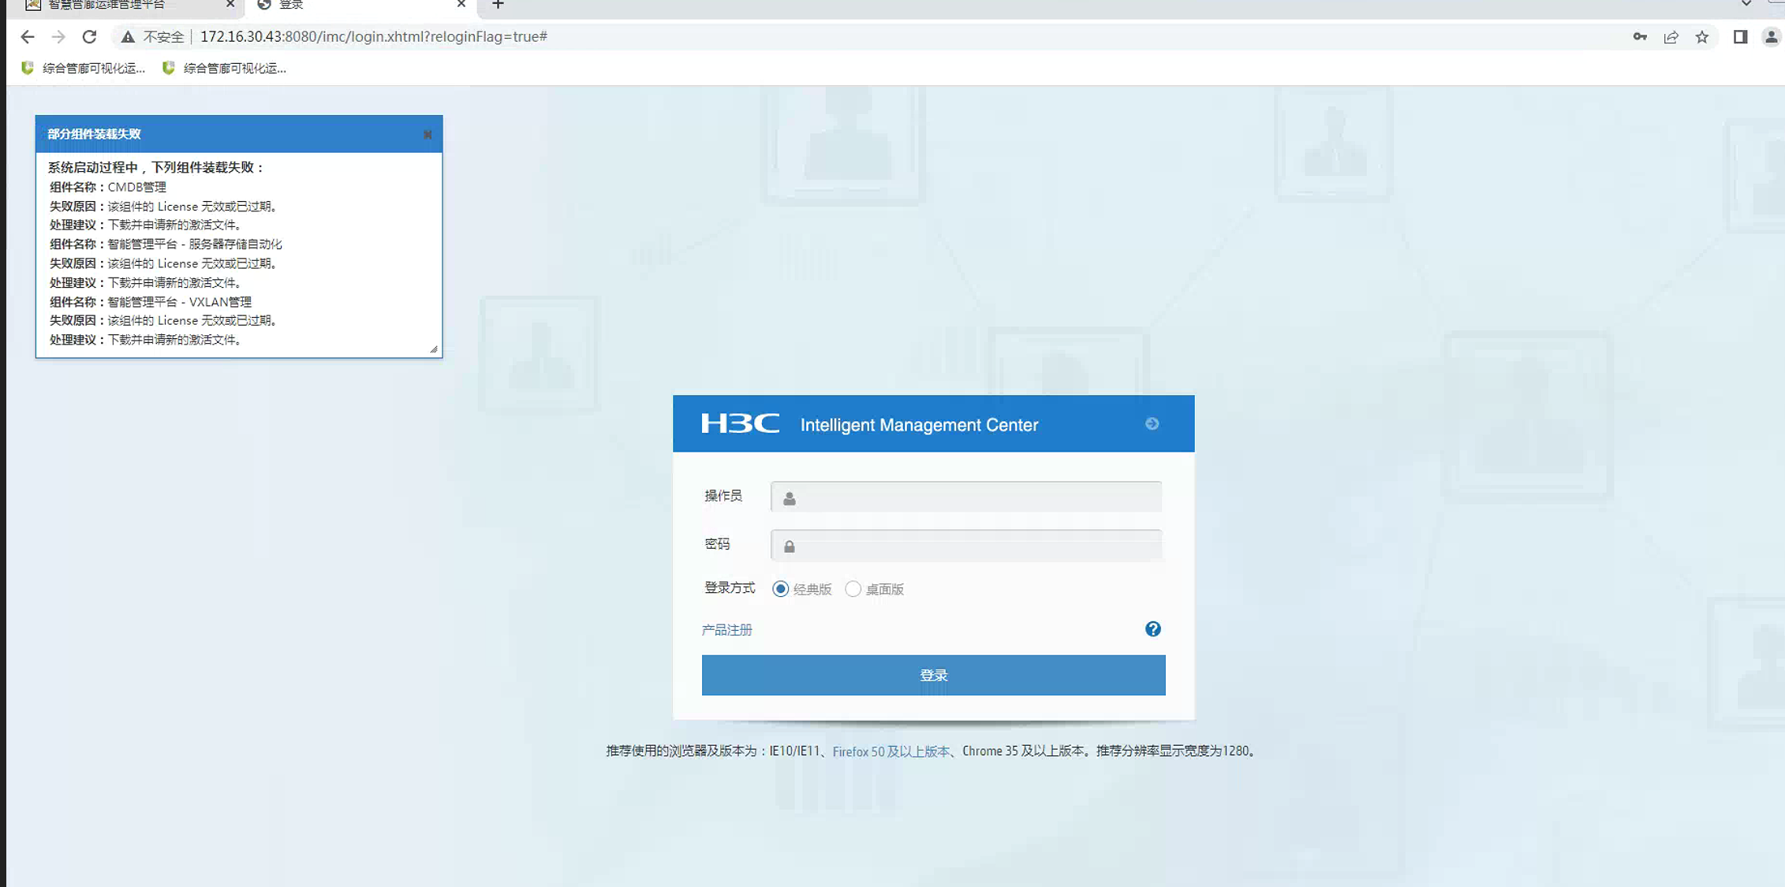Click the share page icon in the address bar
Viewport: 1785px width, 887px height.
1671,37
